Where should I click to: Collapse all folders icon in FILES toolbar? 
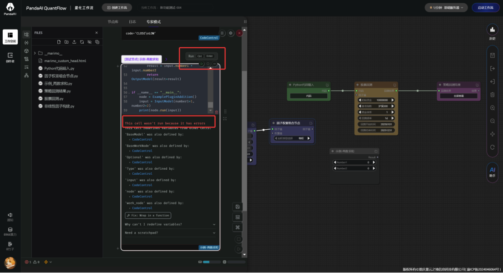pos(97,42)
